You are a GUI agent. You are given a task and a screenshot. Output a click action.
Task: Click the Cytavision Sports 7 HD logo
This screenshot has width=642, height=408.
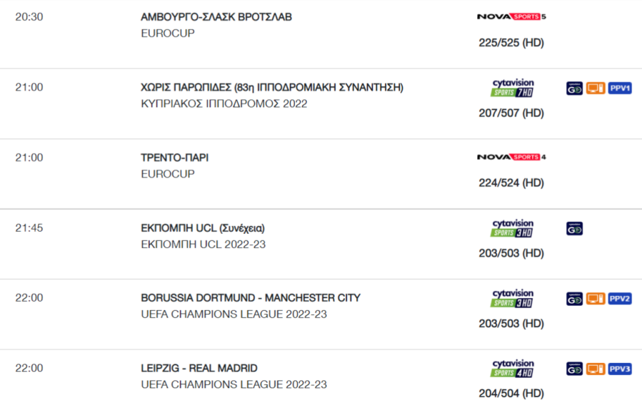tap(512, 88)
